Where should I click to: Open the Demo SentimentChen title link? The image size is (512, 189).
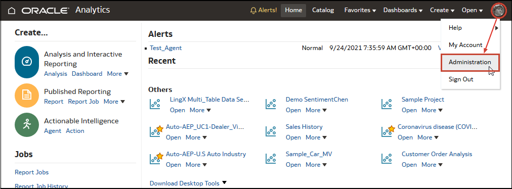pos(317,100)
